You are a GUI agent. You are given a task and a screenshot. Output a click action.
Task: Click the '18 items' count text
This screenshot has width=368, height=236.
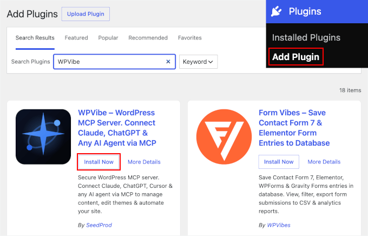(350, 90)
